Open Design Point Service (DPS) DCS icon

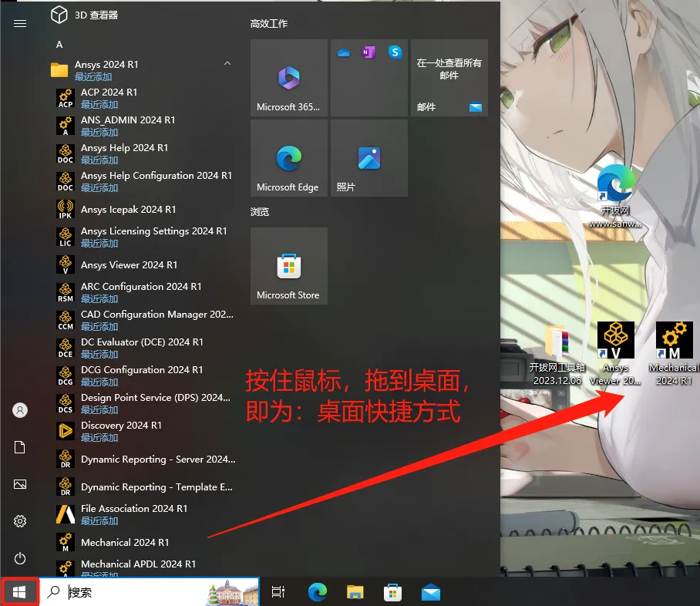tap(66, 403)
